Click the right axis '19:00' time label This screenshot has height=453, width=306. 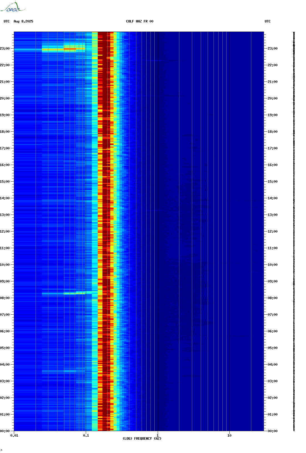[x=273, y=115]
